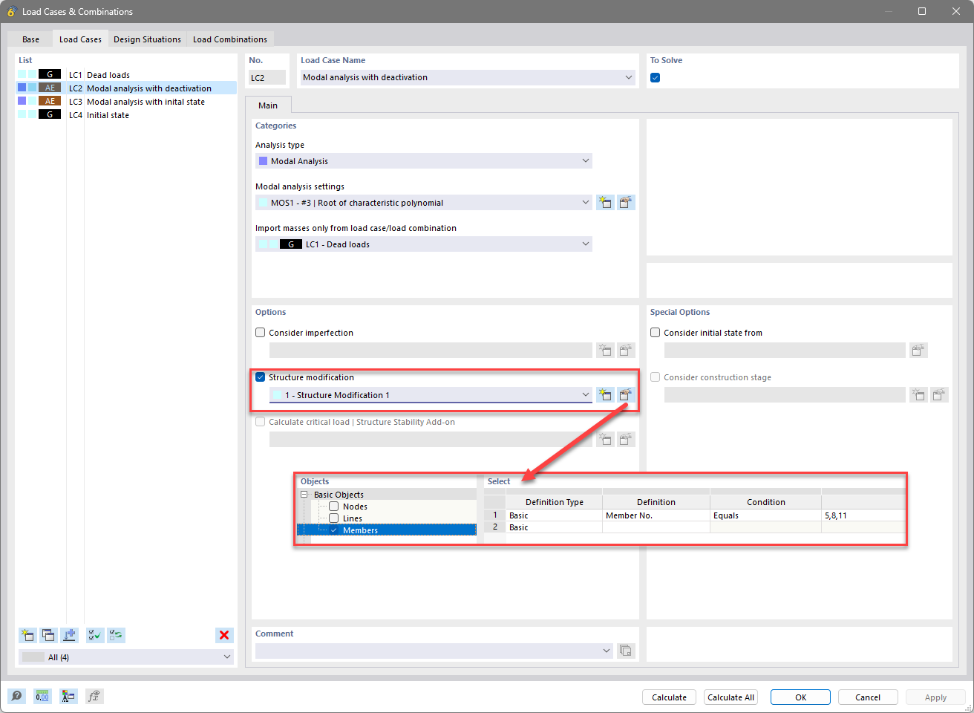Copy comment to clipboard icon
974x713 pixels.
(x=626, y=650)
